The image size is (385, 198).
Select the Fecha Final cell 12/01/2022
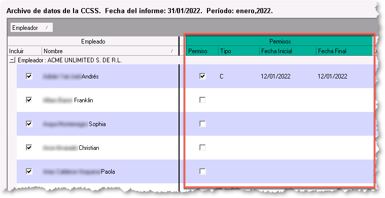coord(344,76)
